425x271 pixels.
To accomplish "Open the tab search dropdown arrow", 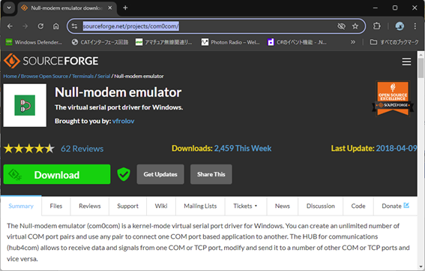I will pos(9,8).
